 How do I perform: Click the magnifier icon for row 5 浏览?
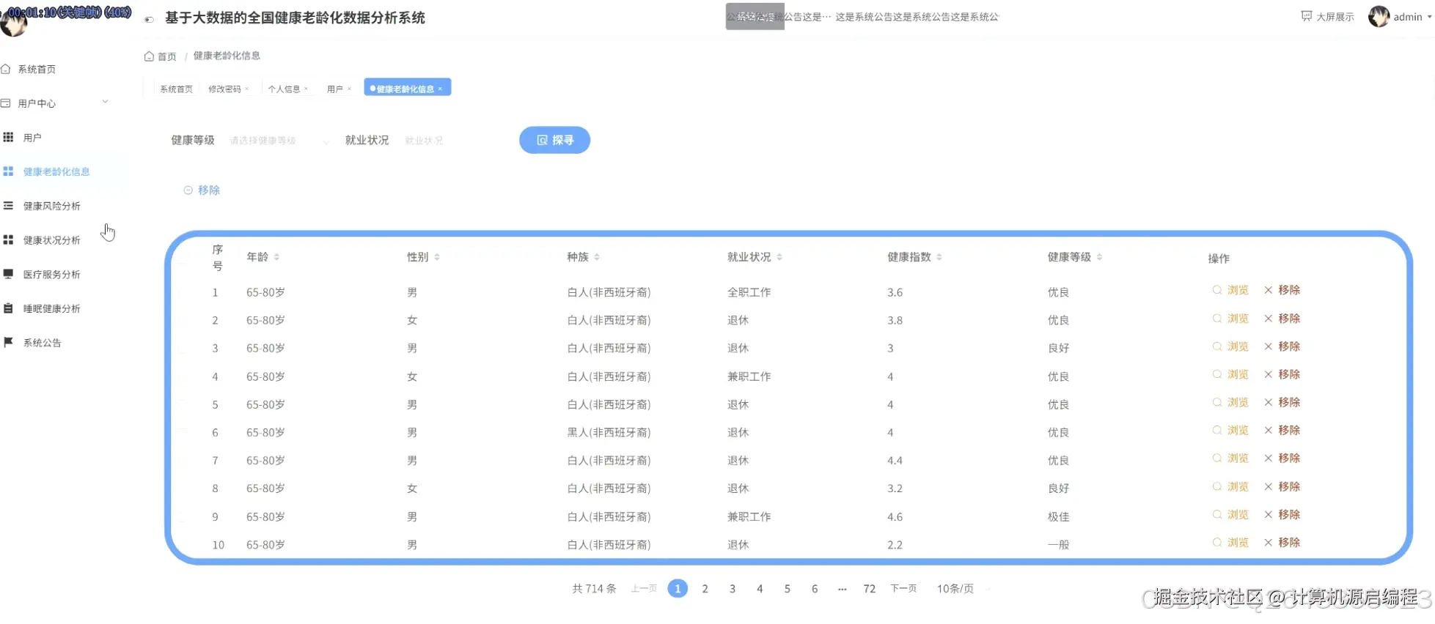[1216, 402]
